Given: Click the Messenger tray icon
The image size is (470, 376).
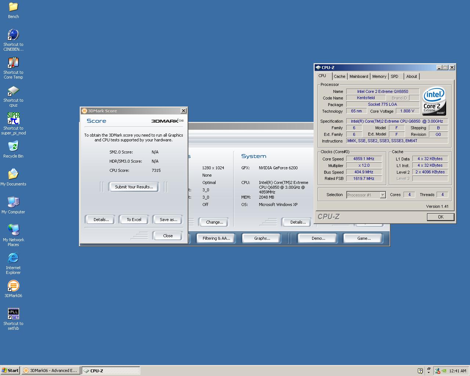Looking at the screenshot, I should pyautogui.click(x=437, y=371).
